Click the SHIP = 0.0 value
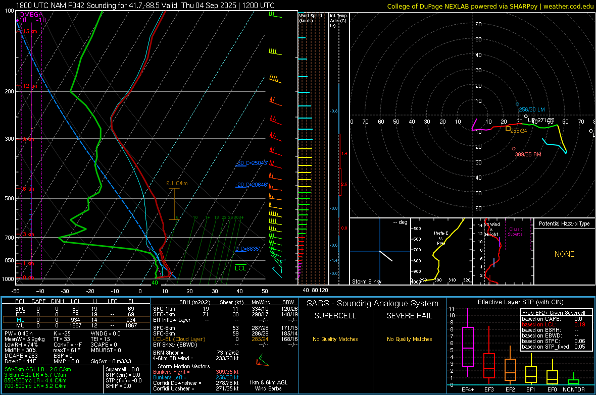 118,386
